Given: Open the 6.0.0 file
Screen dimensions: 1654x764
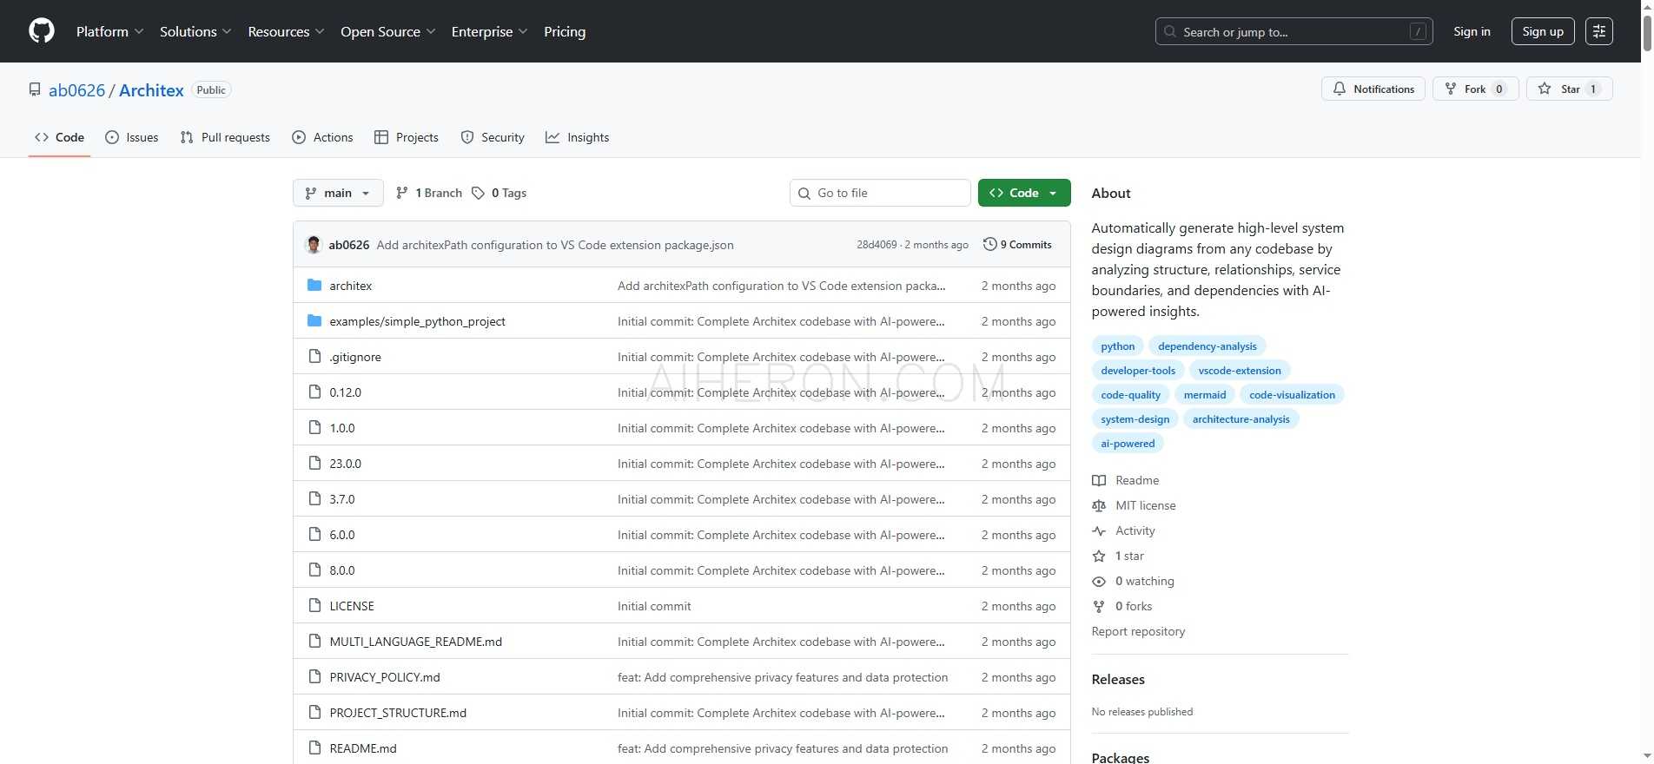Looking at the screenshot, I should (342, 535).
